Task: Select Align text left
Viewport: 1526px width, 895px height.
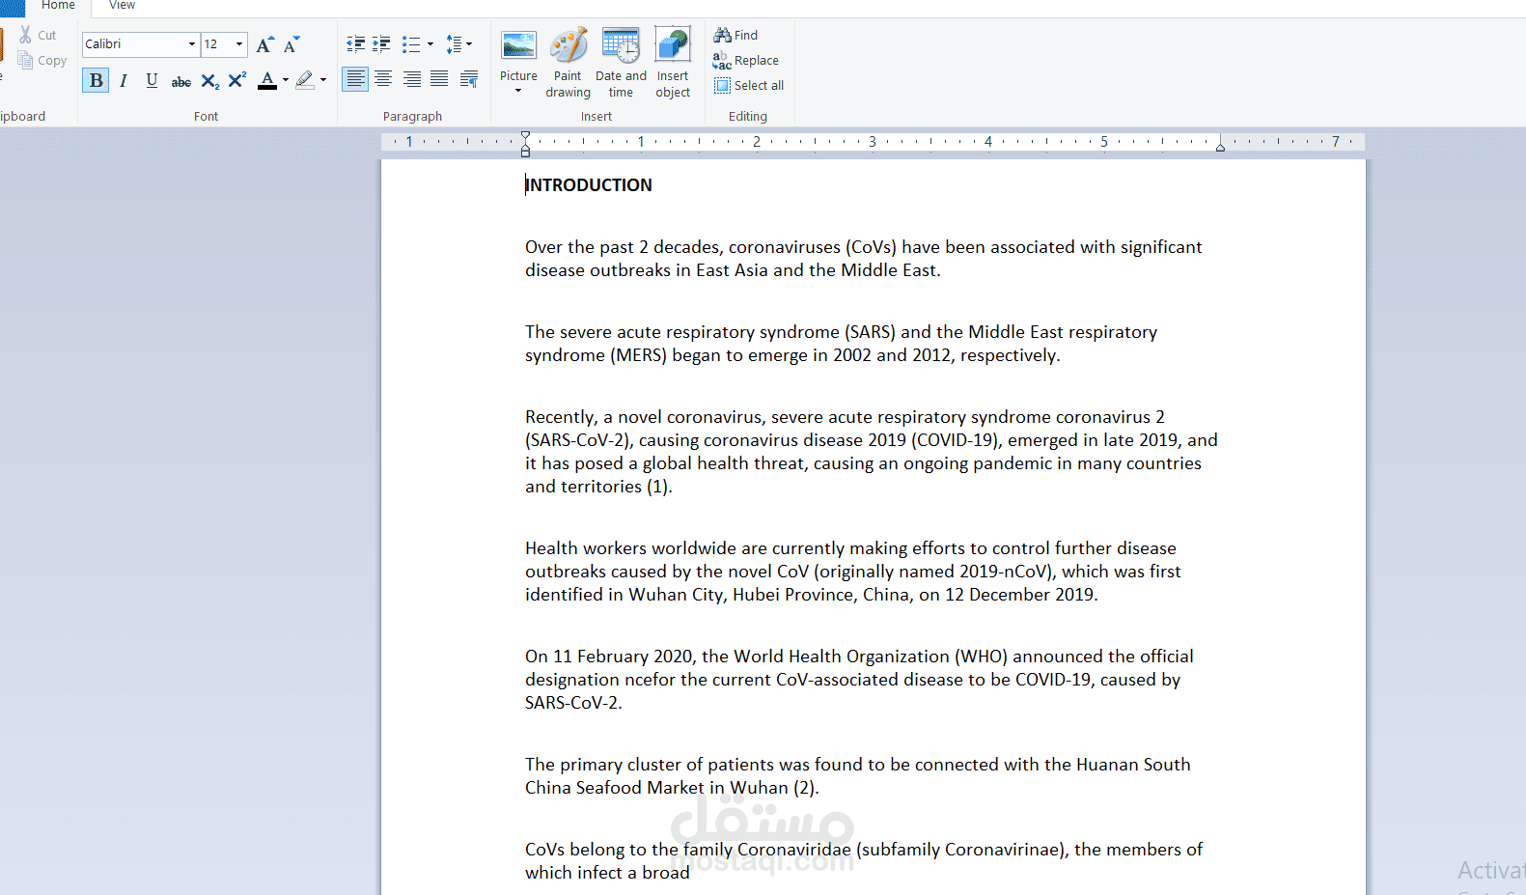Action: click(x=355, y=79)
